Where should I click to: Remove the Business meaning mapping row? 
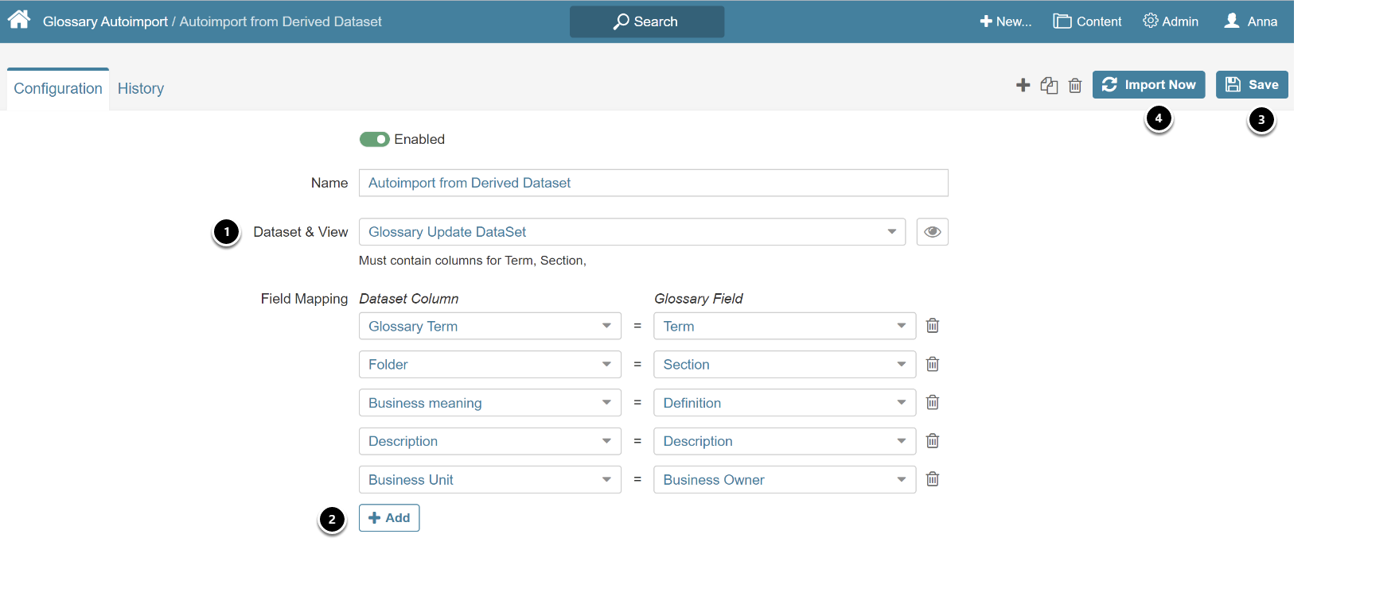click(933, 403)
